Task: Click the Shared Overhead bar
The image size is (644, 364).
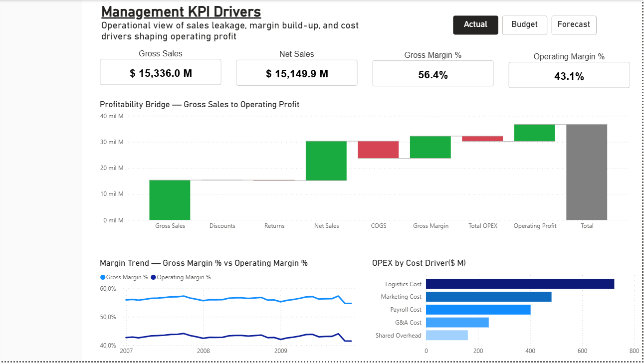Action: tap(446, 336)
